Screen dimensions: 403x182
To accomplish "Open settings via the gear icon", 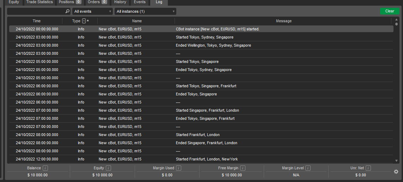I will pyautogui.click(x=396, y=172).
